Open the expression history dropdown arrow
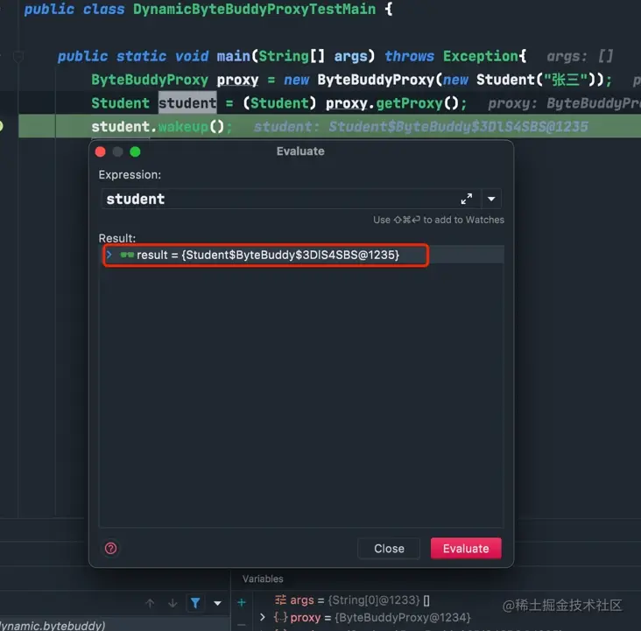The height and width of the screenshot is (631, 641). pyautogui.click(x=491, y=199)
